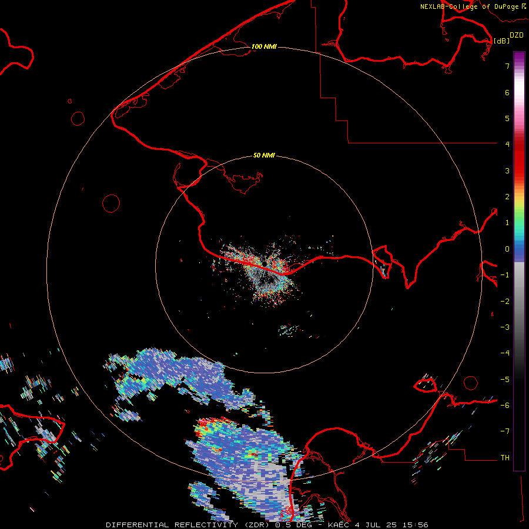Click the 1 value on the color scale
Screen dimensions: 529x529
(507, 223)
